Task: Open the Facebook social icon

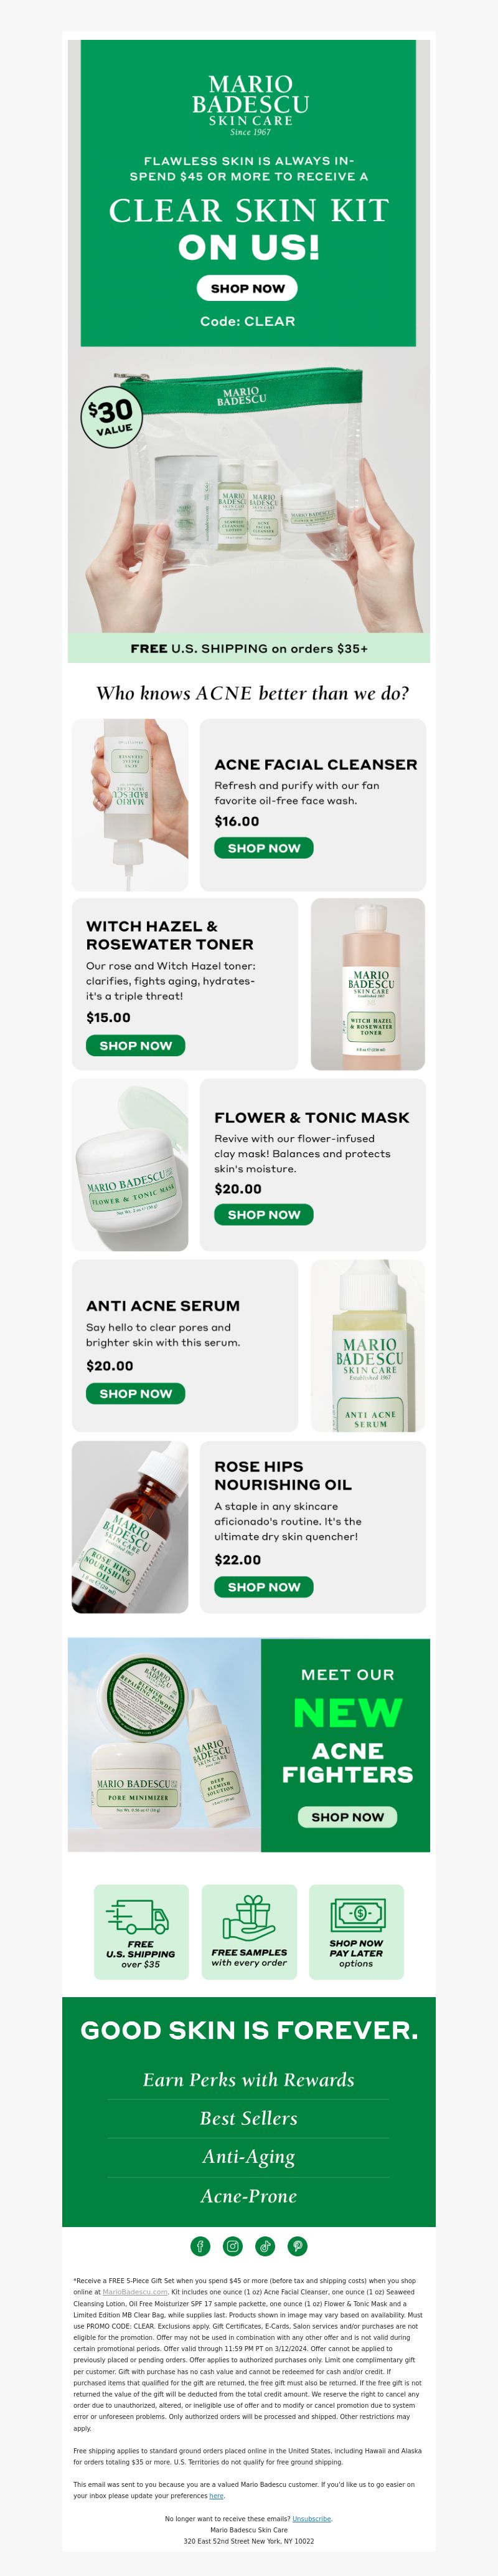Action: tap(200, 2246)
